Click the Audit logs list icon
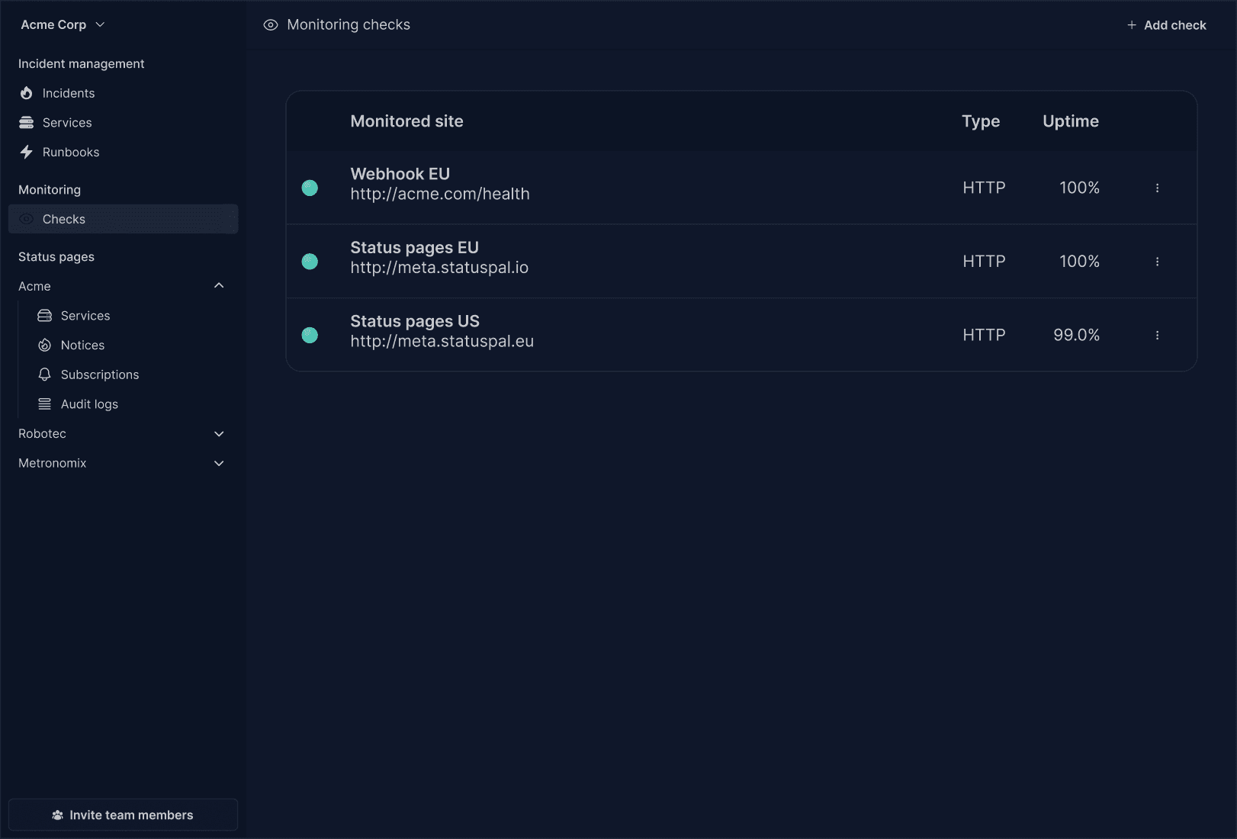This screenshot has width=1237, height=839. click(45, 404)
